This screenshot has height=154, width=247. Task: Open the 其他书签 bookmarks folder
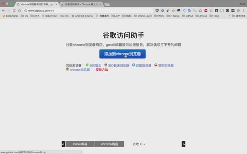[239, 16]
